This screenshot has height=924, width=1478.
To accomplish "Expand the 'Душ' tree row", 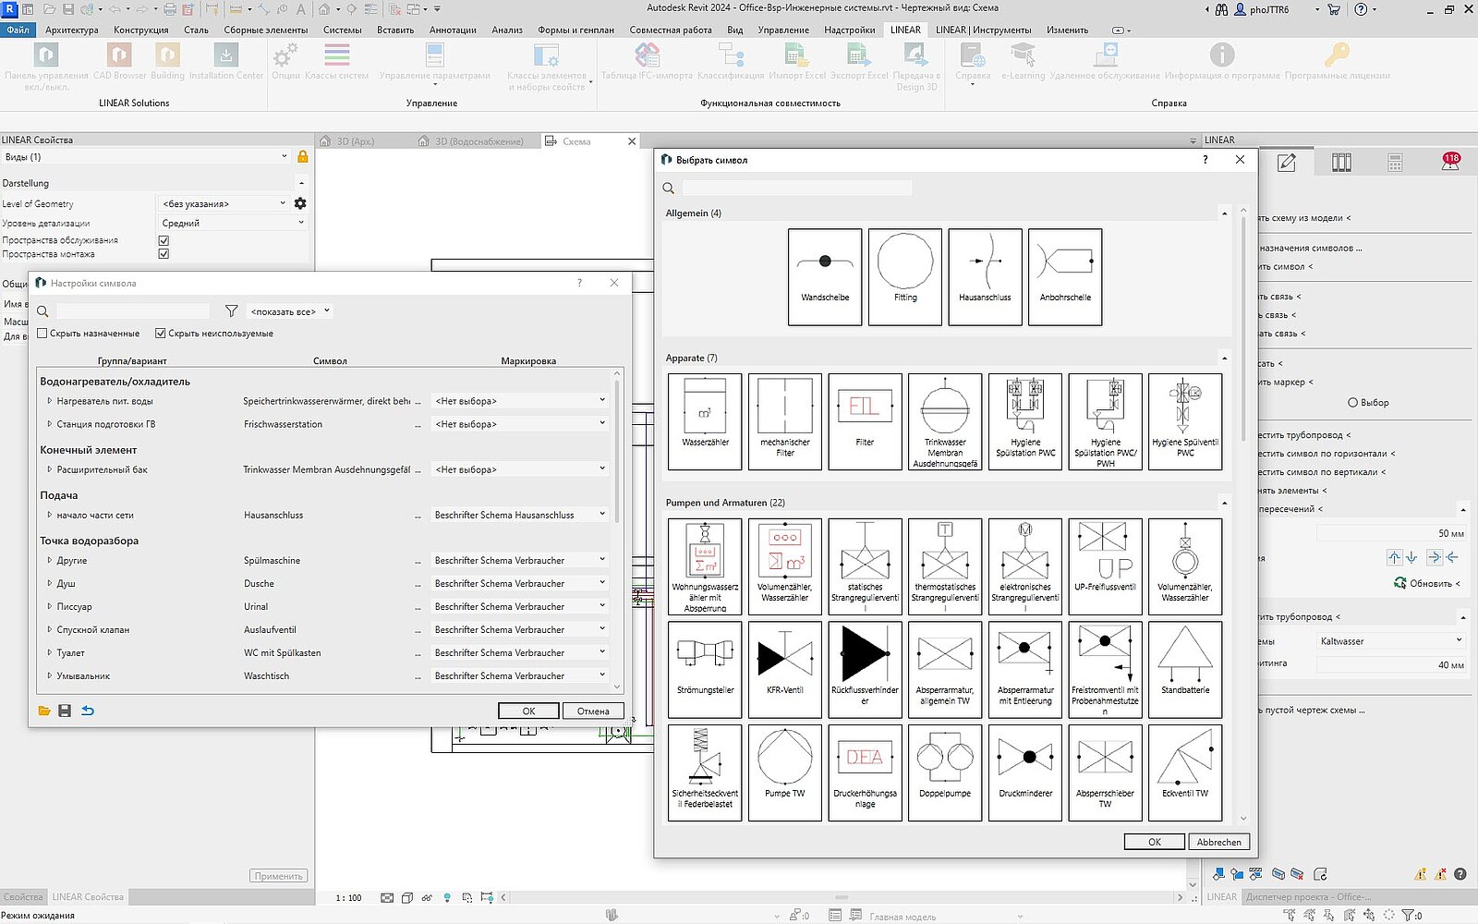I will click(x=50, y=584).
